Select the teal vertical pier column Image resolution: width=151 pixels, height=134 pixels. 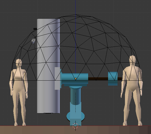point(76,96)
